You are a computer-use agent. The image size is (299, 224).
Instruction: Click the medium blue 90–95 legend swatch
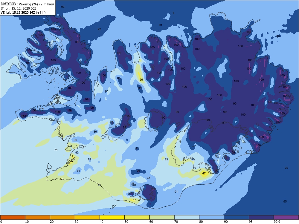pos(237,217)
